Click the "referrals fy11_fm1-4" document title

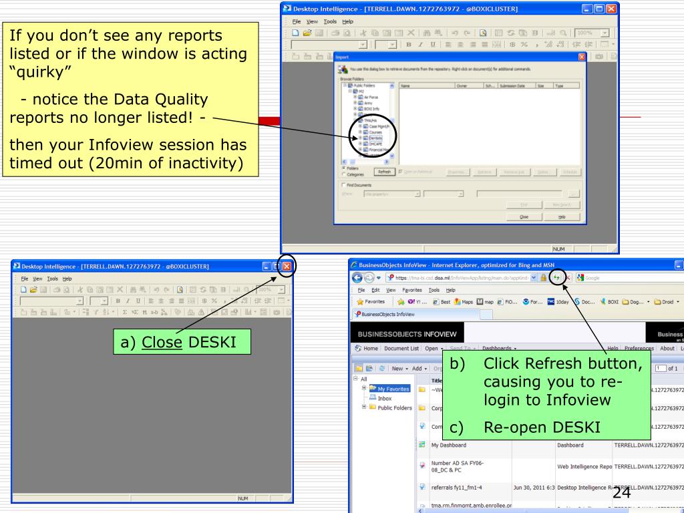point(457,488)
